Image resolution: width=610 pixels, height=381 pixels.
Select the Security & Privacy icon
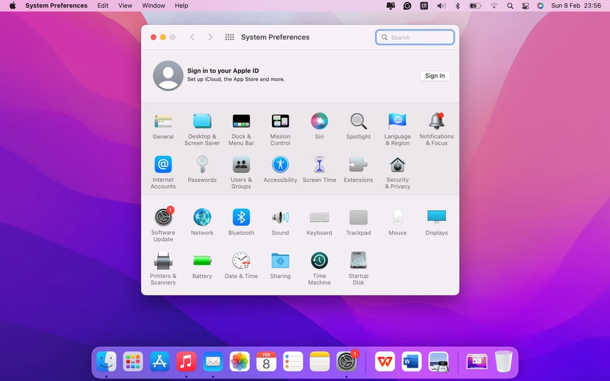point(397,165)
